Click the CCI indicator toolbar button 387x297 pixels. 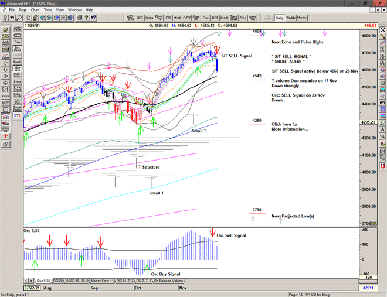140,18
